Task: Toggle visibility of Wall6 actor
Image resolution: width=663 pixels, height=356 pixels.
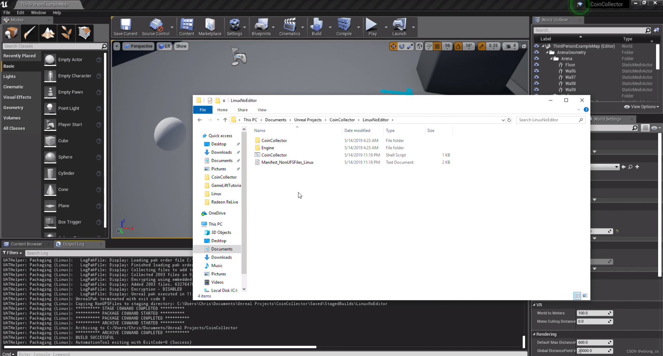Action: 536,71
